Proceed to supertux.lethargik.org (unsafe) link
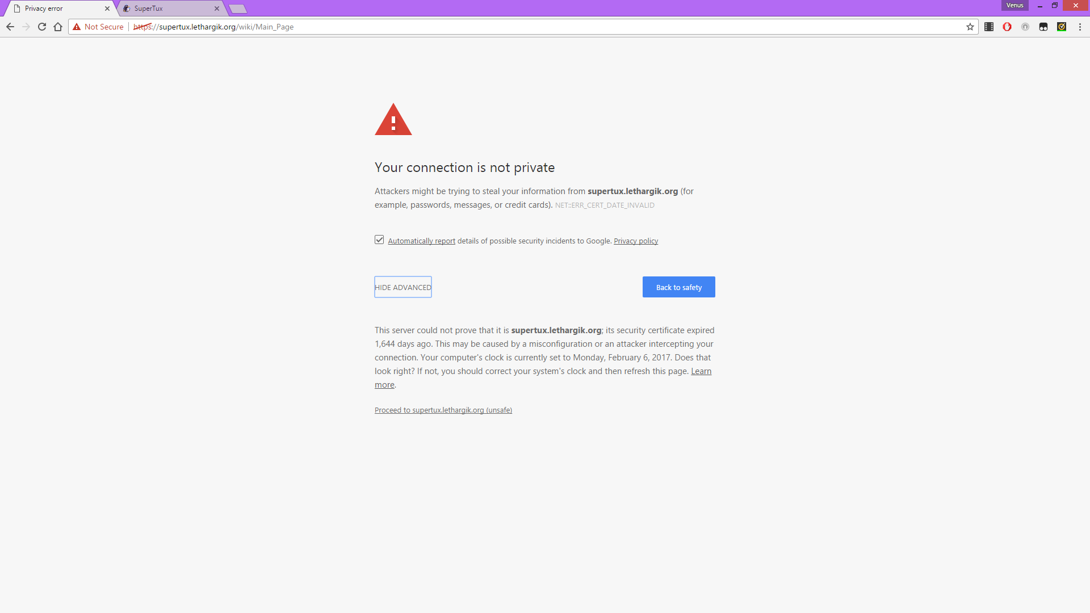The image size is (1090, 613). [x=443, y=410]
